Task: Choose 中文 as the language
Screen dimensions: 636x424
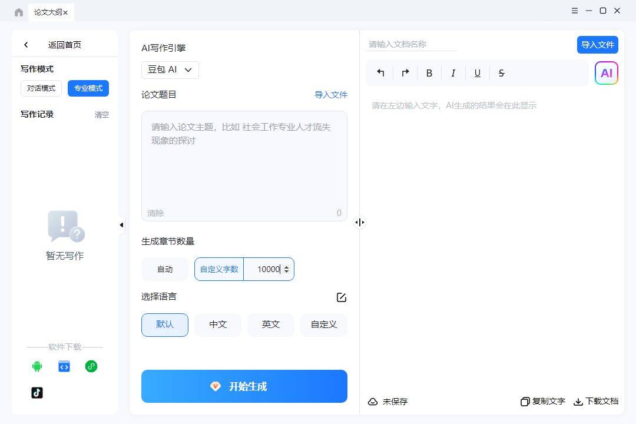Action: point(218,324)
